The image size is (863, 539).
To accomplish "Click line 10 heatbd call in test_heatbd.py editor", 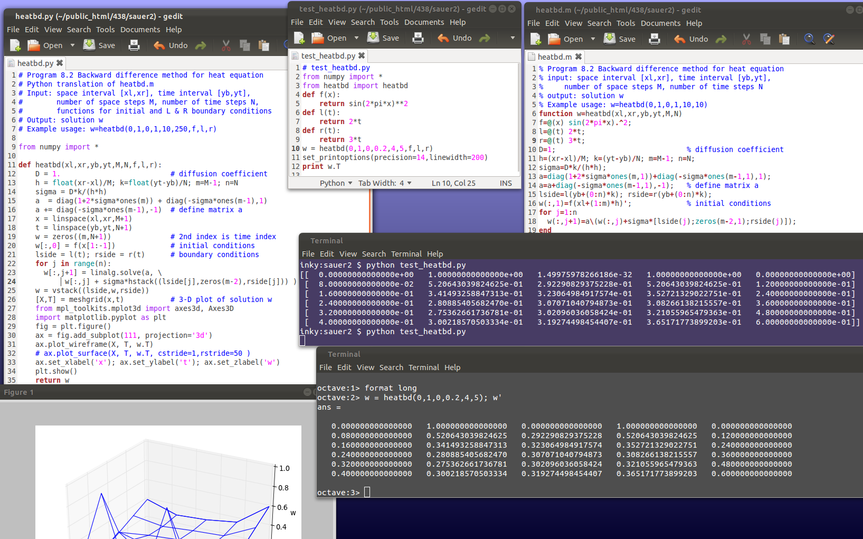I will pos(367,148).
